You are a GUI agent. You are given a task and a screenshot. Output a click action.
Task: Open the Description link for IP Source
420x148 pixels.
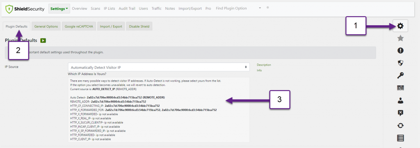click(x=264, y=65)
